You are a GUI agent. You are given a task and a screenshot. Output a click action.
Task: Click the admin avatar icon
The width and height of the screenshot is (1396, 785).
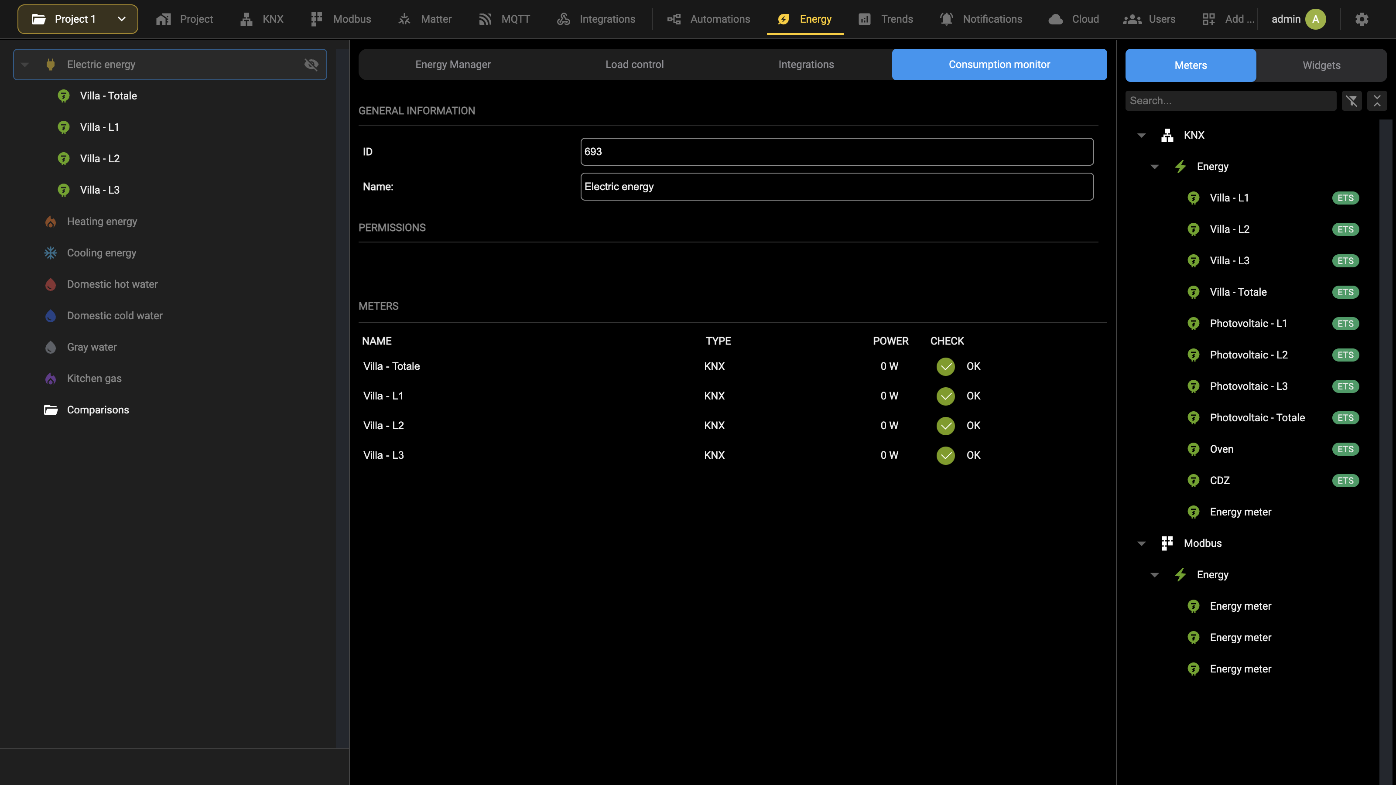pos(1315,19)
